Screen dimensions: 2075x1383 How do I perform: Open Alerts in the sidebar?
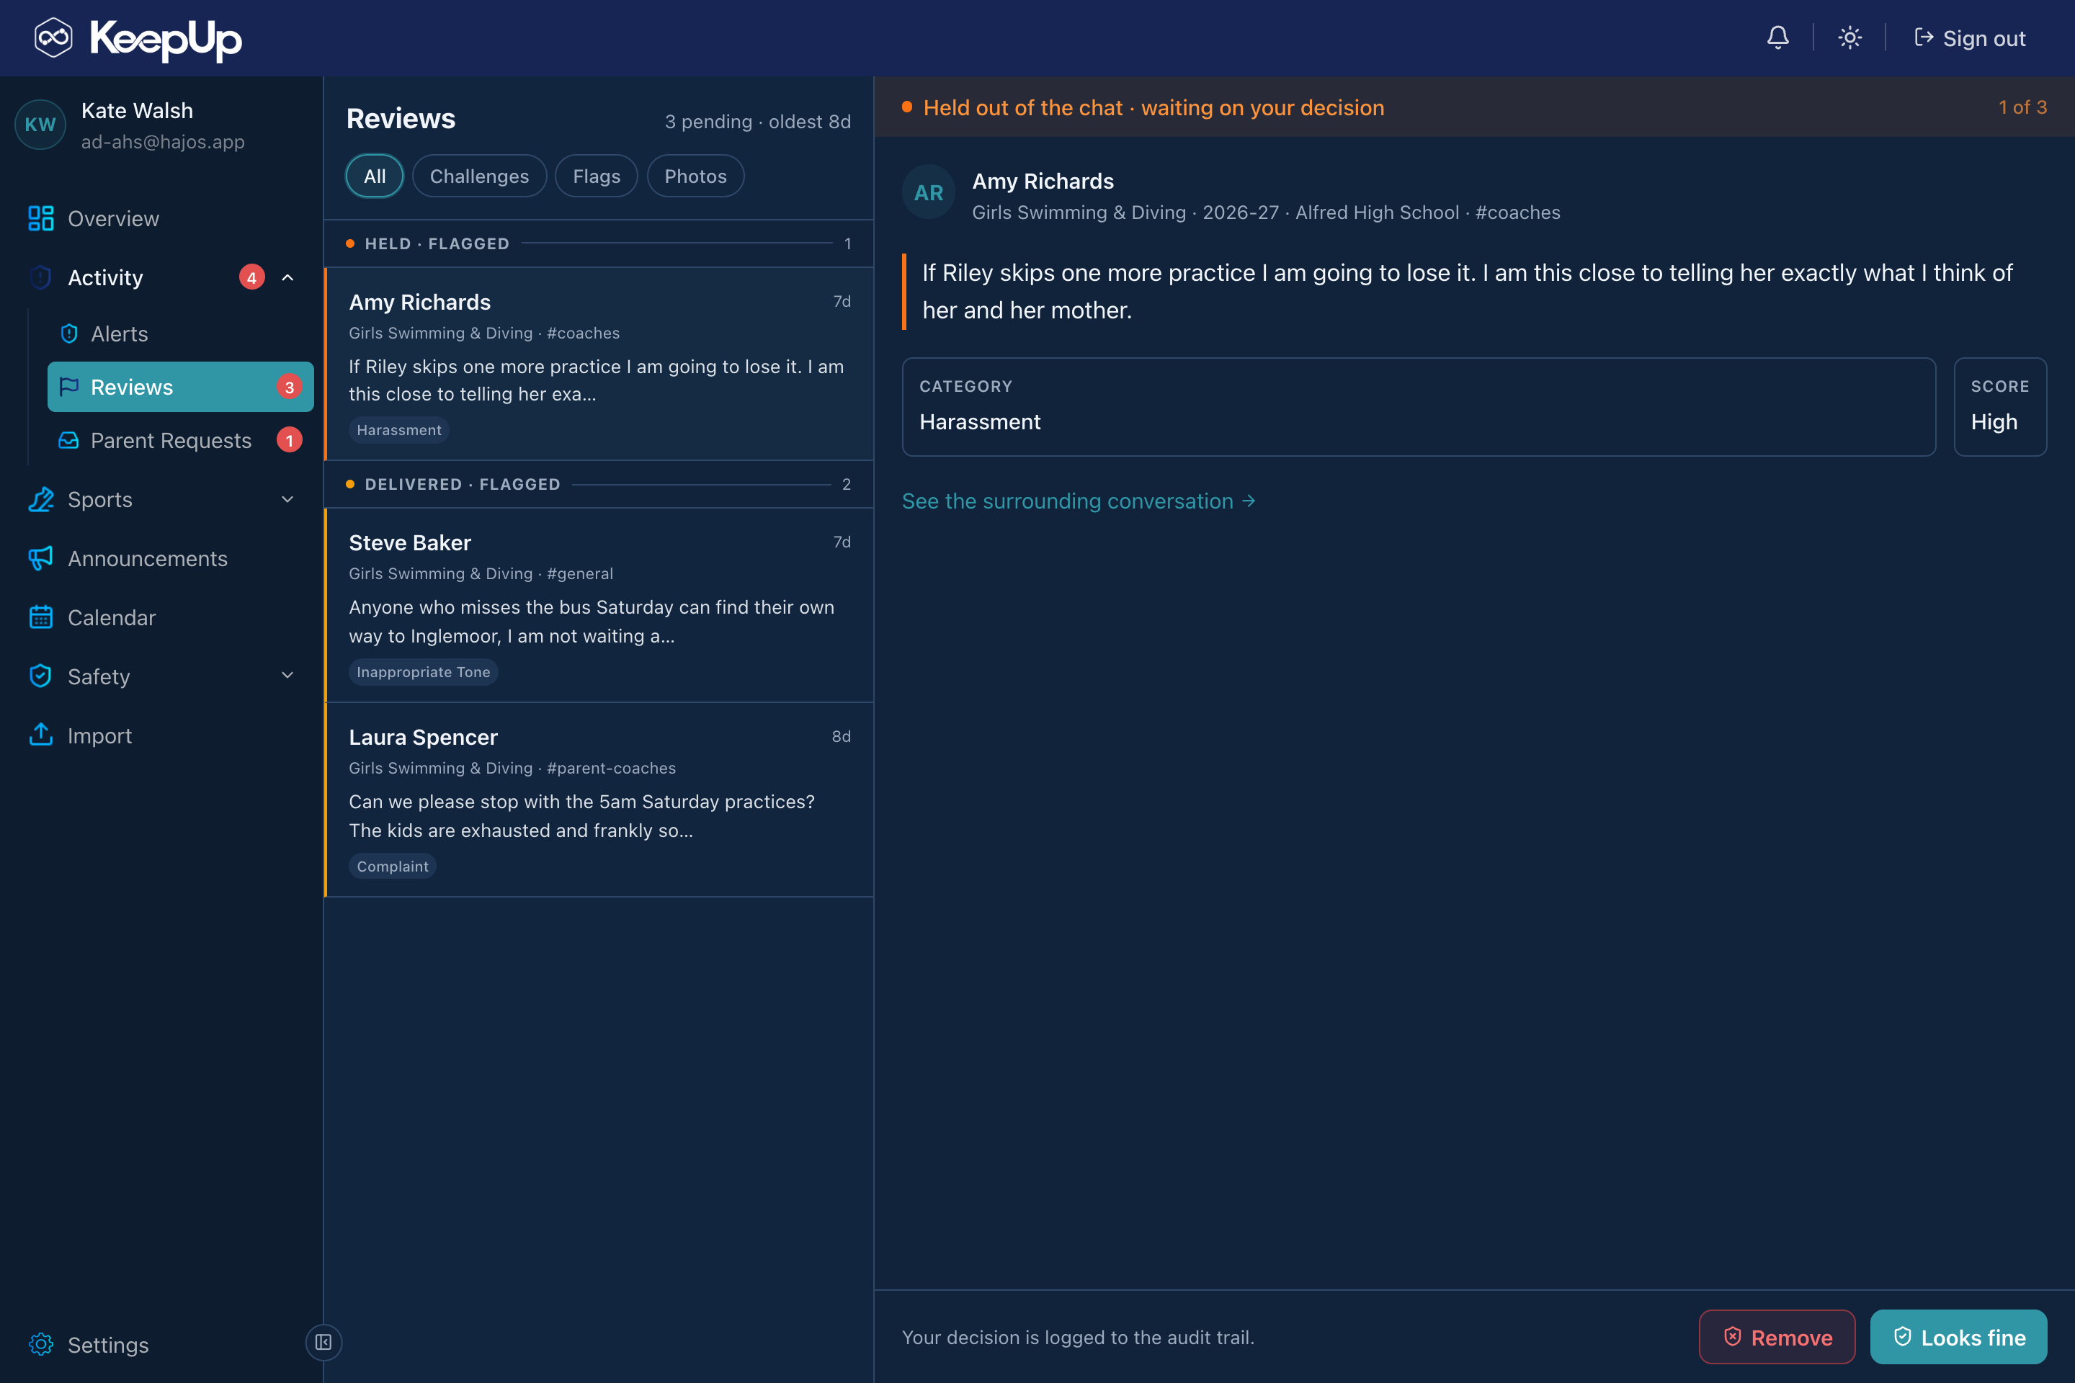click(180, 334)
